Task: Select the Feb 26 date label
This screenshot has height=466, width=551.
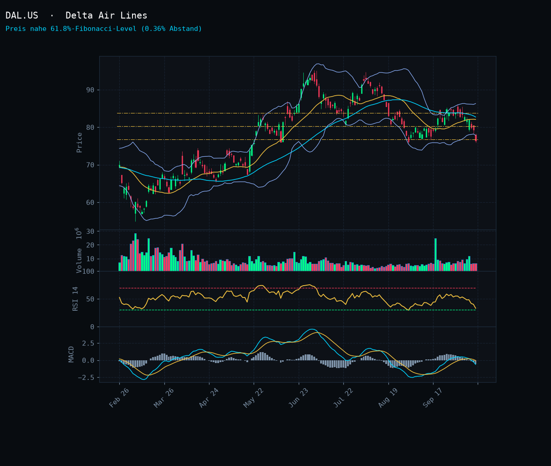Action: coord(119,398)
